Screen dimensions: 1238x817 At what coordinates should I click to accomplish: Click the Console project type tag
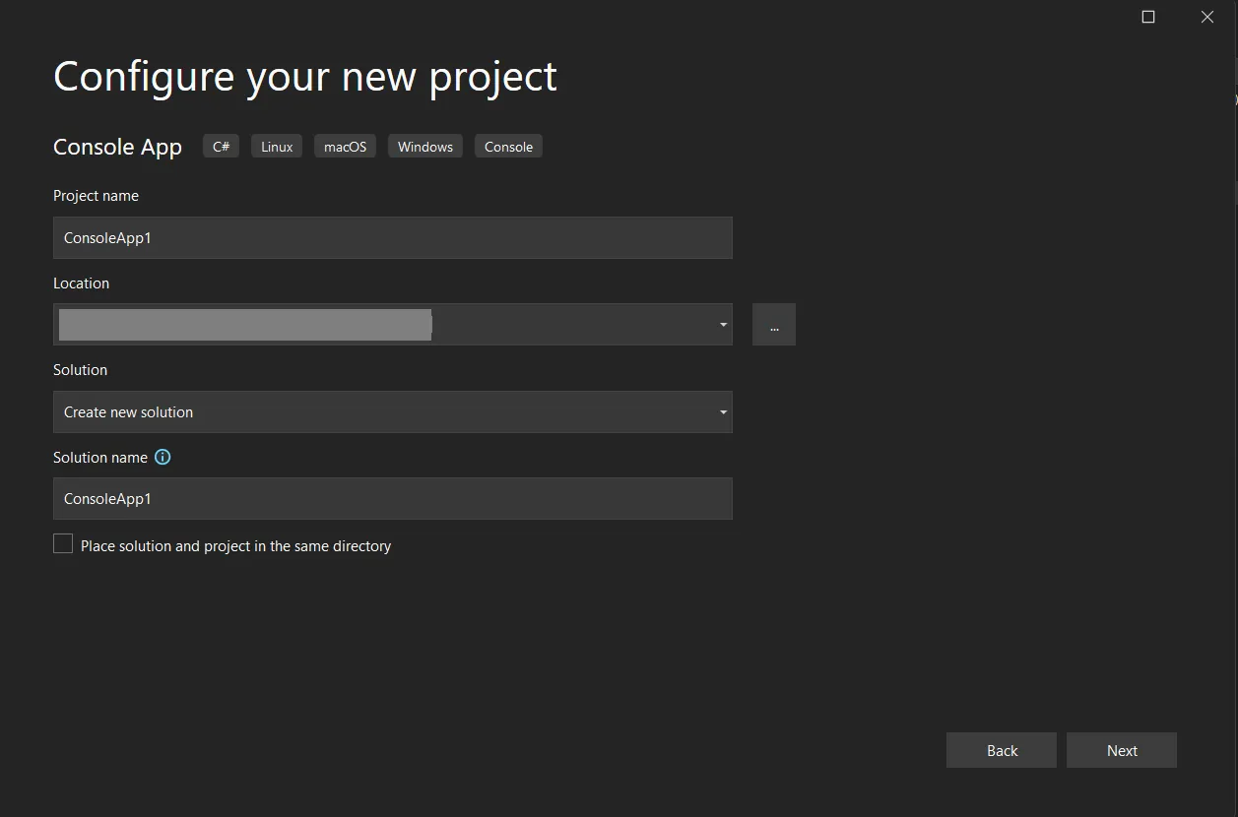pyautogui.click(x=508, y=147)
